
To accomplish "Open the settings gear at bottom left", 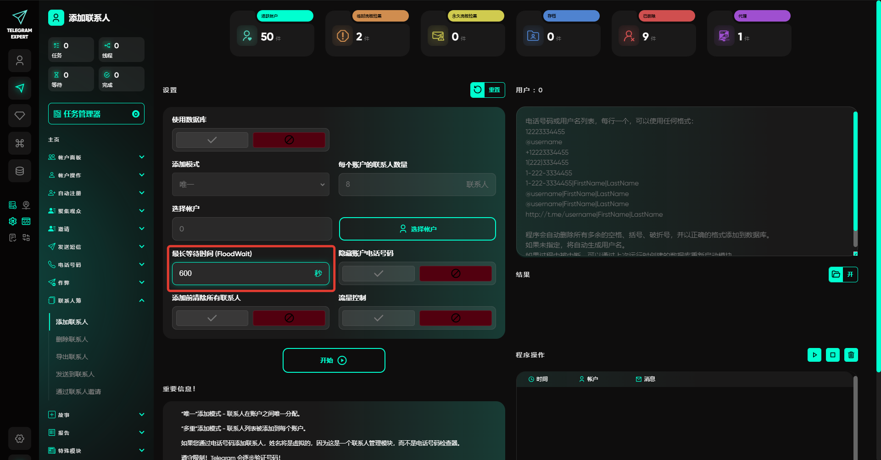I will 20,438.
